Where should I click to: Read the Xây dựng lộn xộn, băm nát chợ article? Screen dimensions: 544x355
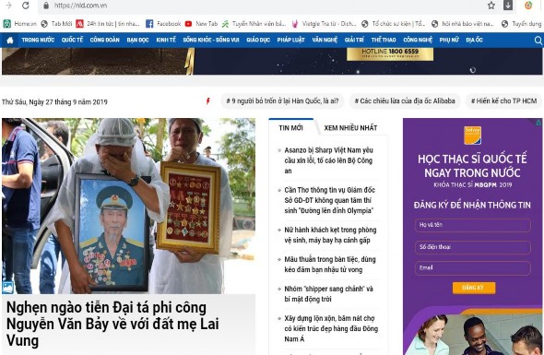pos(331,328)
